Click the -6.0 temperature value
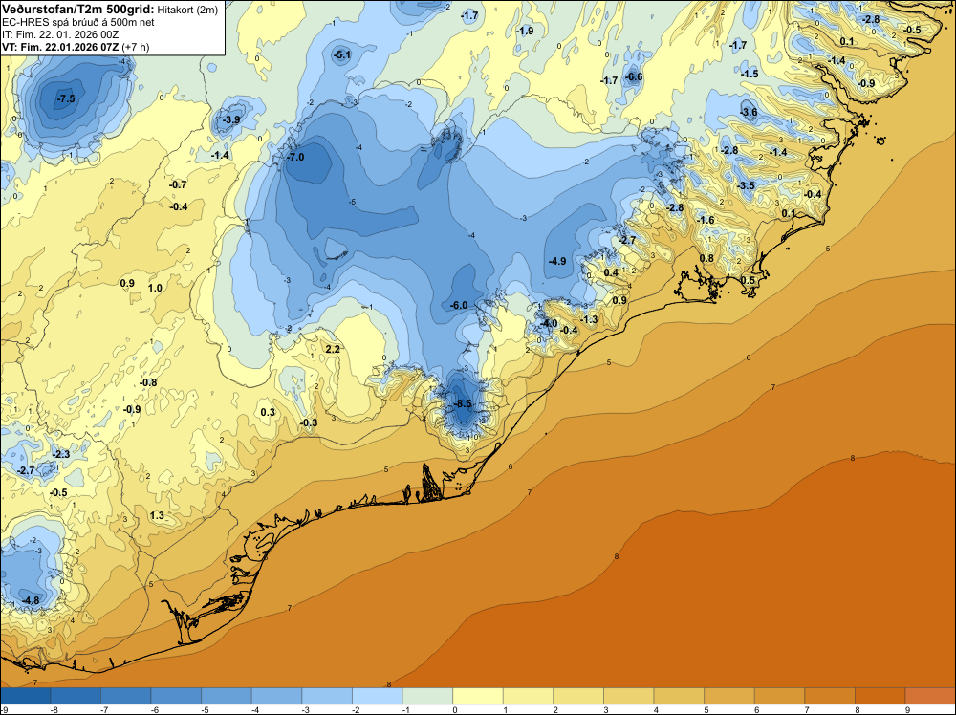The width and height of the screenshot is (956, 715). click(459, 305)
